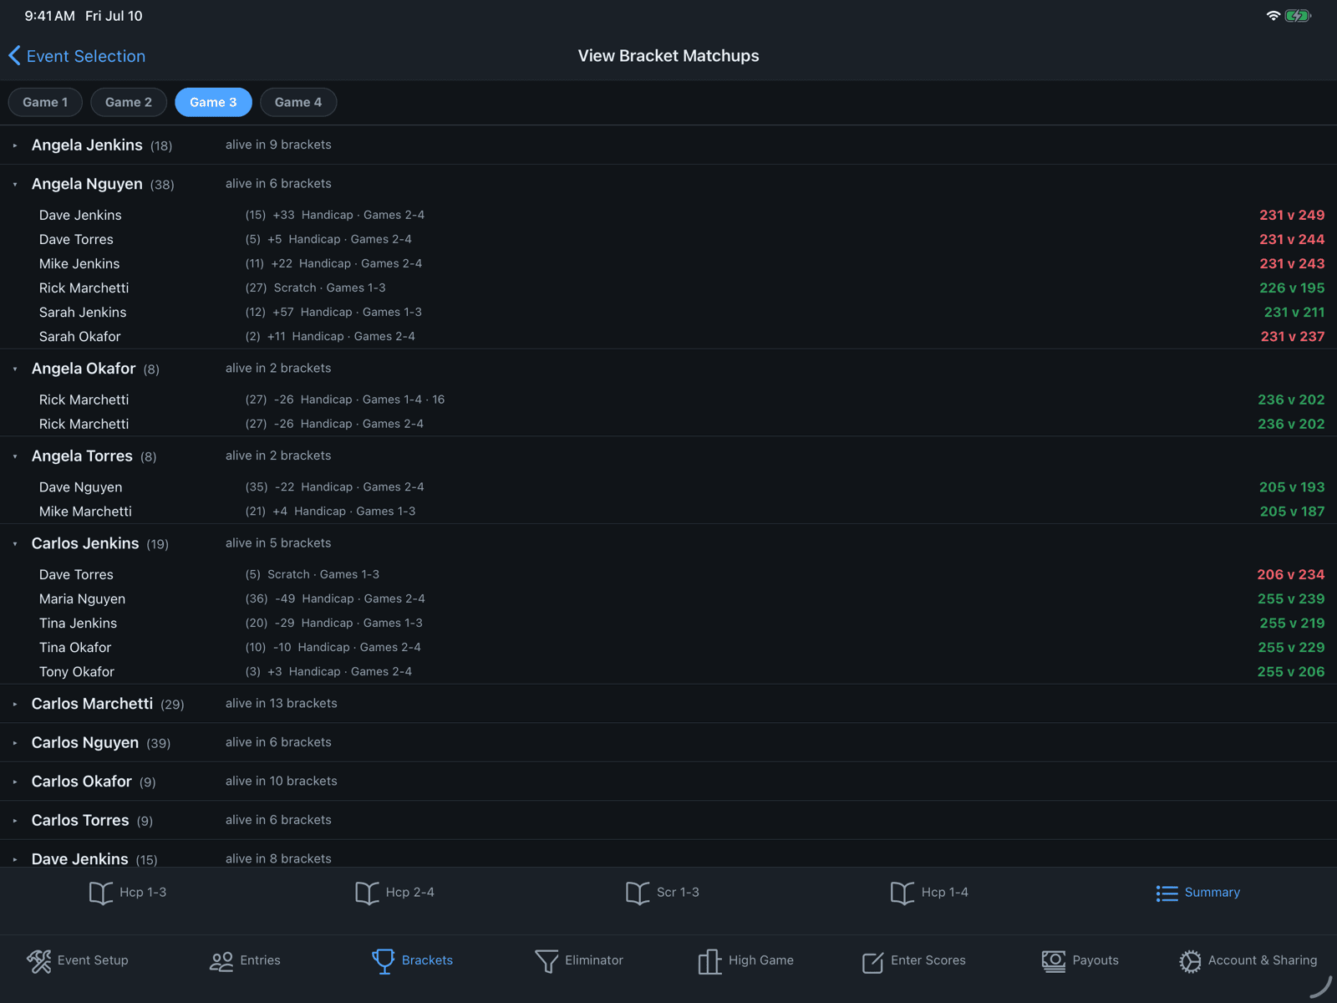Expand Carlos Marchetti bracket list
The width and height of the screenshot is (1337, 1003).
tap(15, 705)
